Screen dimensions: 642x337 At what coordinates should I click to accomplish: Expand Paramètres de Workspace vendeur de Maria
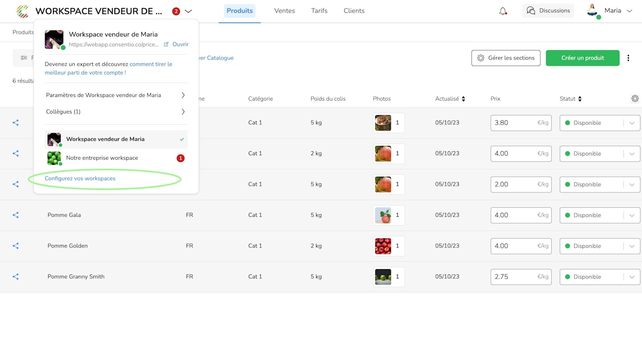pos(116,95)
